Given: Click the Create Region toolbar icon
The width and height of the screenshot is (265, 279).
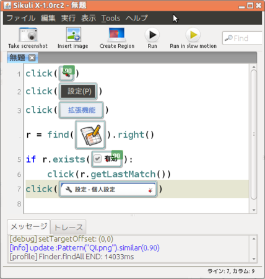Looking at the screenshot, I should (x=116, y=35).
